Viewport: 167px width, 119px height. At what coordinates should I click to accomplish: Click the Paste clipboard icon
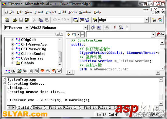tap(46, 20)
